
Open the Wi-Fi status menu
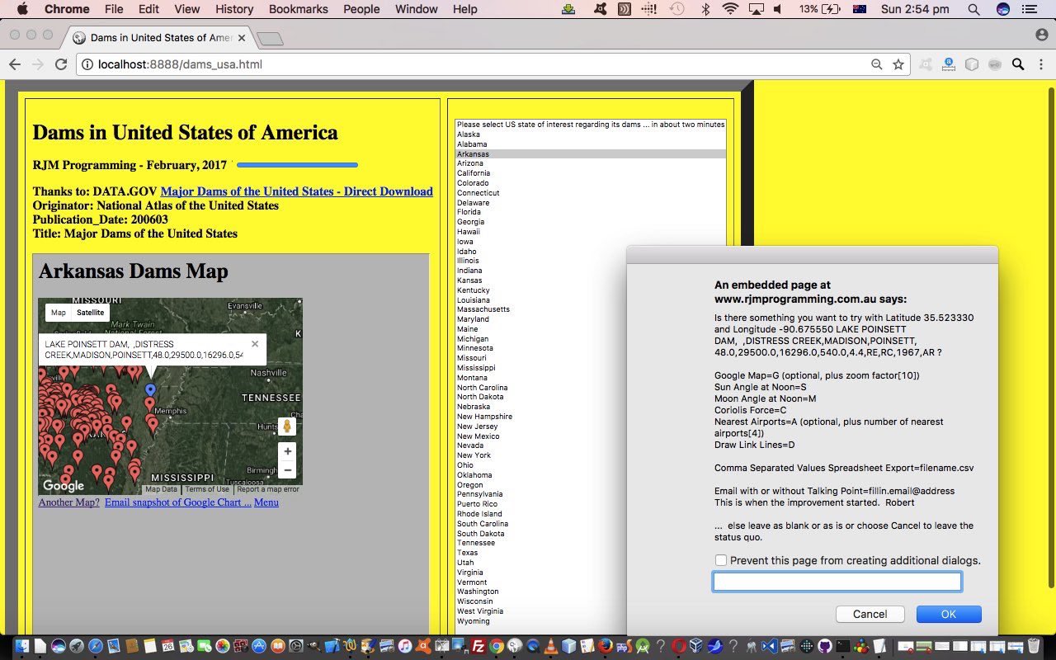point(730,9)
